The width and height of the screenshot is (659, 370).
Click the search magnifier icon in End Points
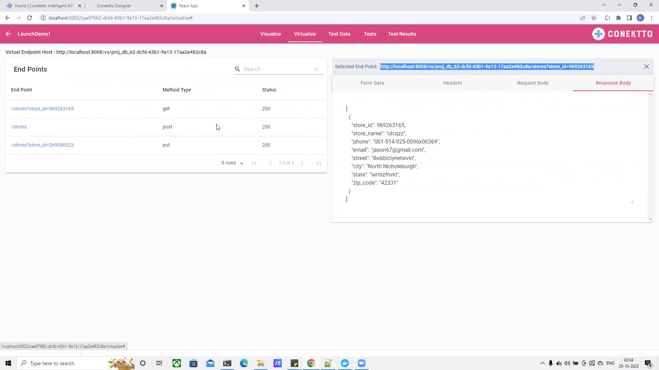[x=237, y=69]
